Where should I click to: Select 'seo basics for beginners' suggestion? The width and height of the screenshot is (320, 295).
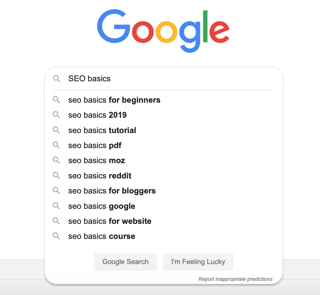164,100
